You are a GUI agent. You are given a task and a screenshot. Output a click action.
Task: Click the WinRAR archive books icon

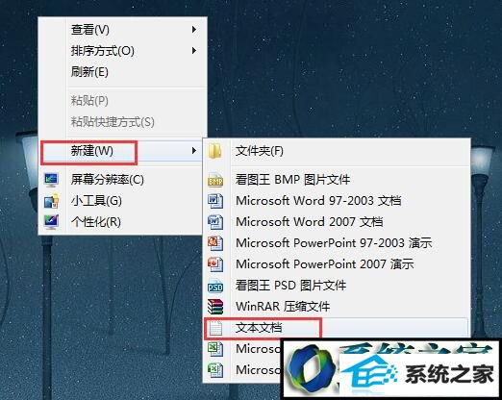(x=215, y=307)
